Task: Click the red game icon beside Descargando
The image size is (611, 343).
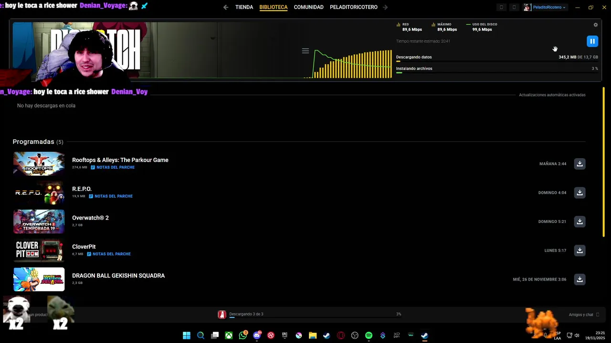Action: 222,314
